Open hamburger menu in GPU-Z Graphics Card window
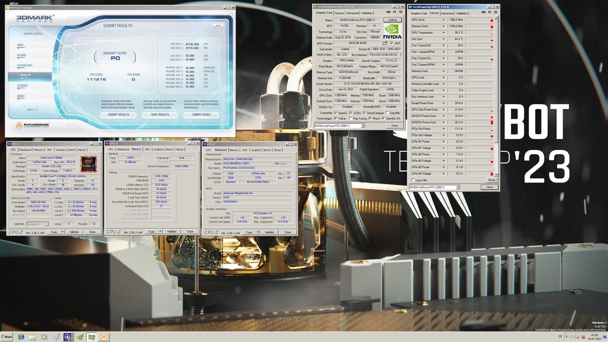This screenshot has width=608, height=342. (400, 12)
